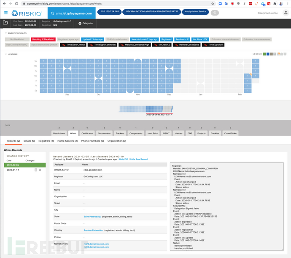Click the 102.129.224.148 pill
The width and height of the screenshot is (291, 258).
pyautogui.click(x=110, y=12)
